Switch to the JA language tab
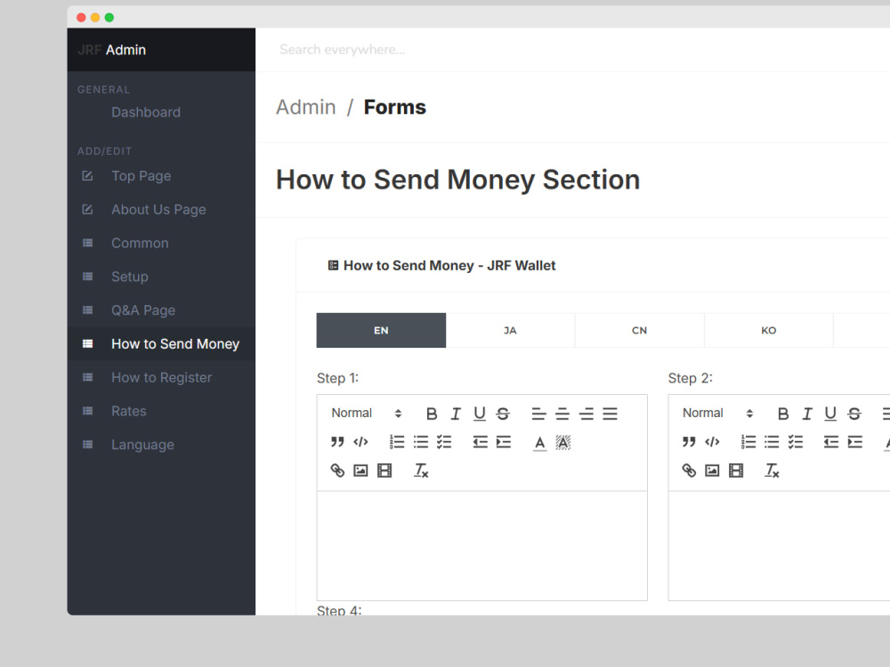The image size is (890, 667). coord(510,330)
